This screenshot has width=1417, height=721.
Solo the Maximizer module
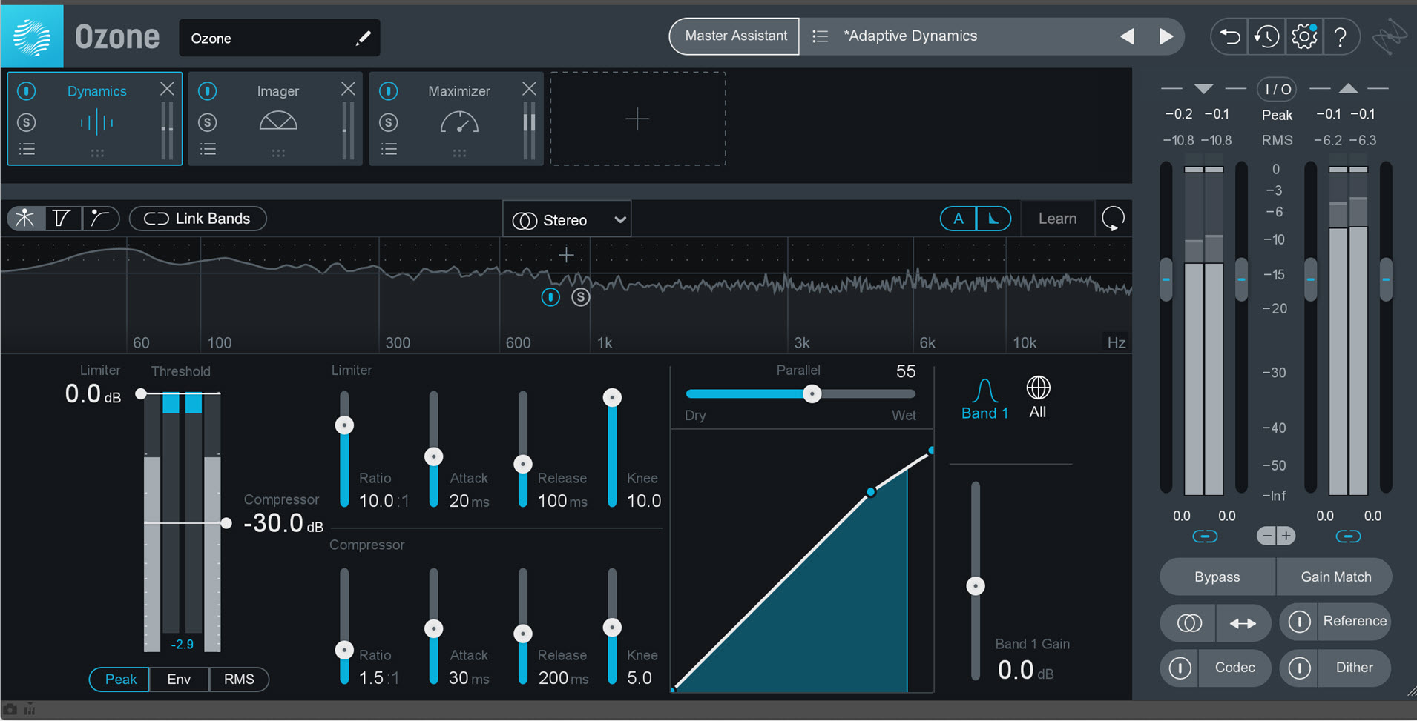coord(389,122)
